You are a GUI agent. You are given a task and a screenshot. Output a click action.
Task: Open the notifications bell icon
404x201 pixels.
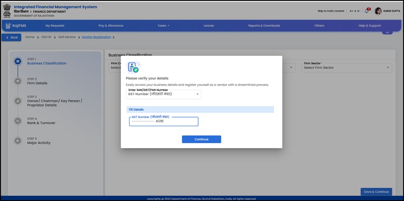(366, 11)
